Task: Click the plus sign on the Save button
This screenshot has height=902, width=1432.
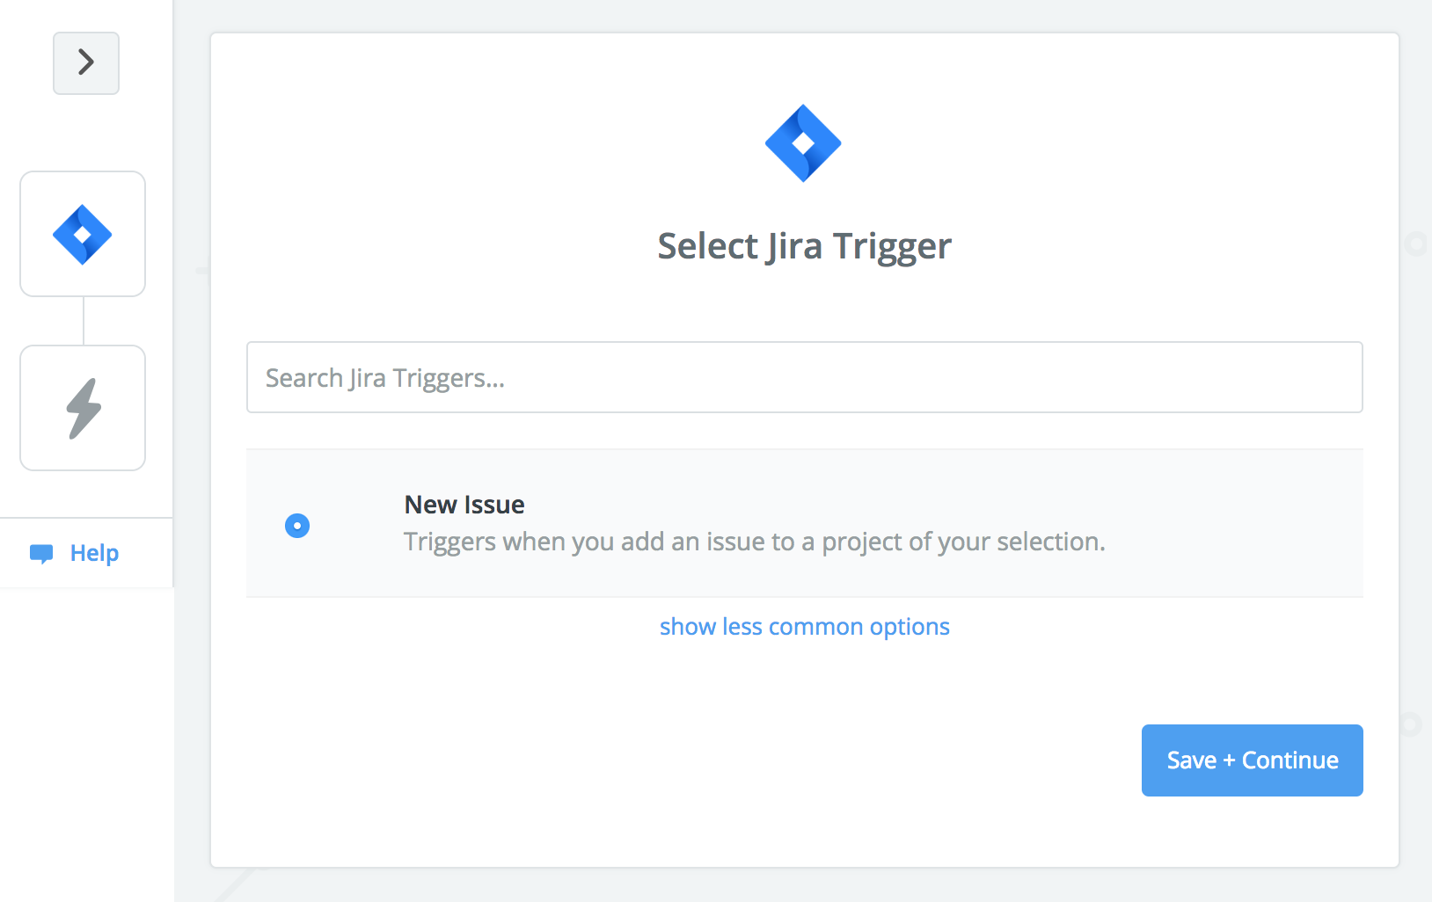Action: [x=1229, y=761]
